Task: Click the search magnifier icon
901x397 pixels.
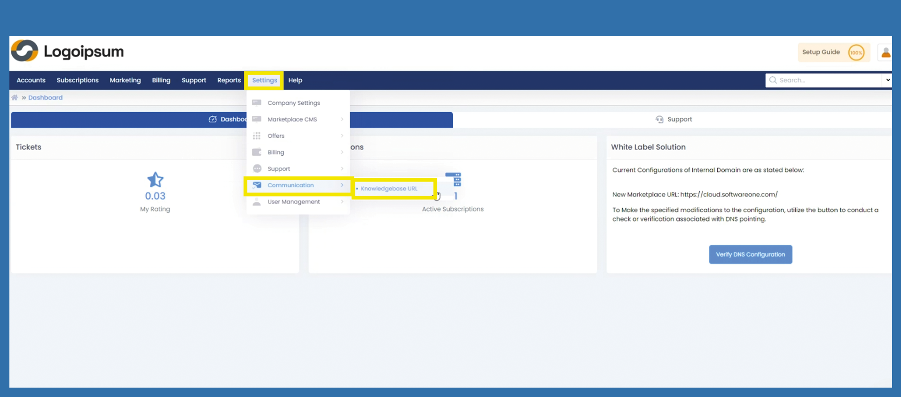Action: (773, 80)
